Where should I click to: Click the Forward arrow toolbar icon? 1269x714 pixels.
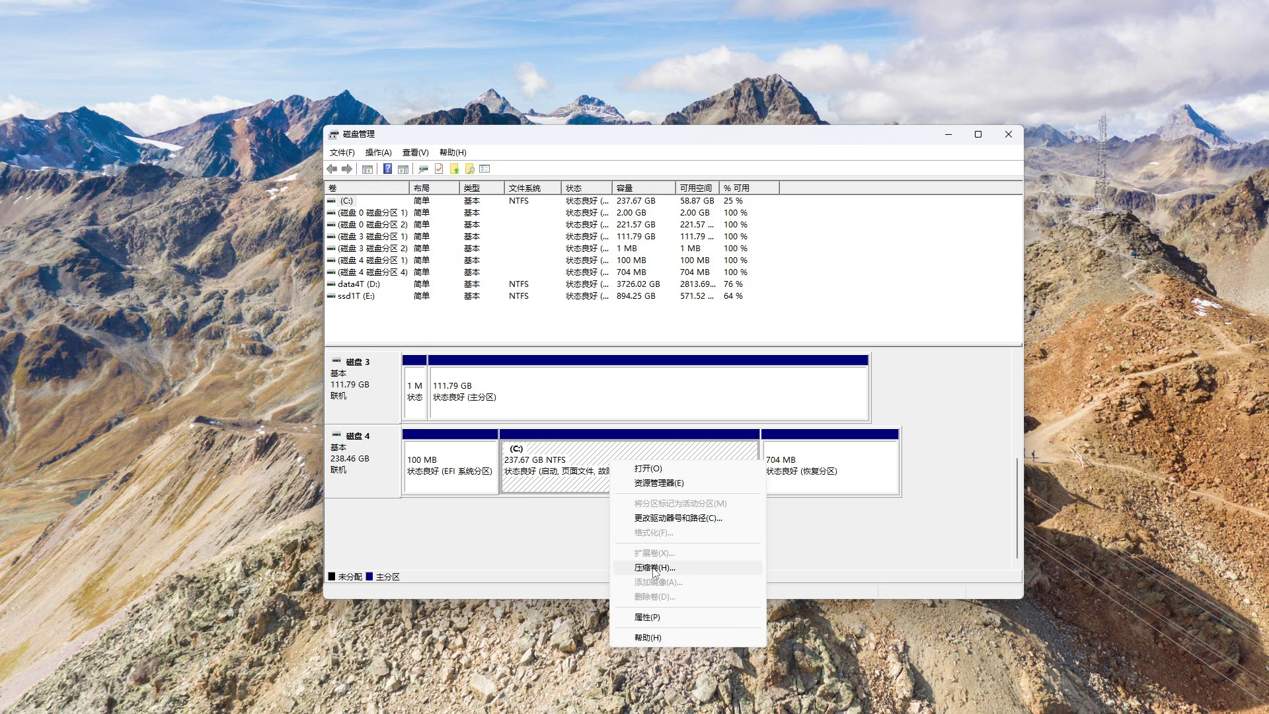click(347, 169)
